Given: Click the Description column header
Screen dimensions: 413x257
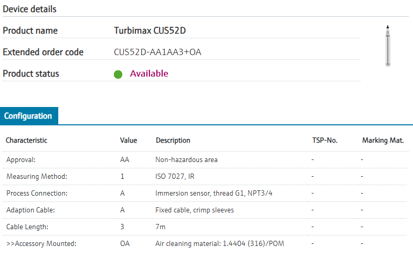Looking at the screenshot, I should click(x=173, y=141).
